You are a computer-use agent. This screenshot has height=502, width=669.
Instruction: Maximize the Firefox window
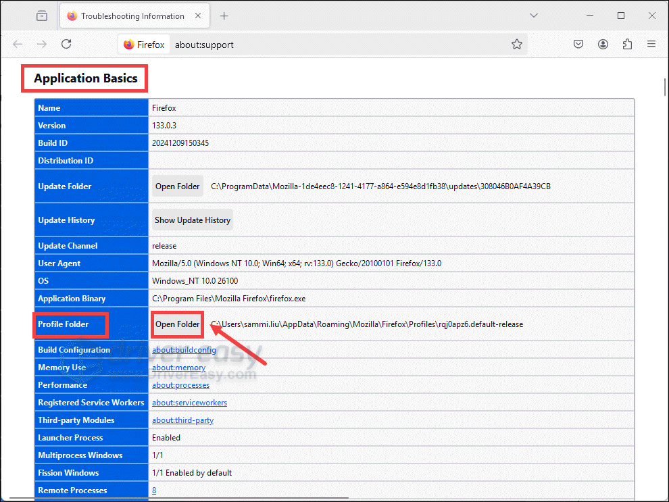tap(621, 16)
